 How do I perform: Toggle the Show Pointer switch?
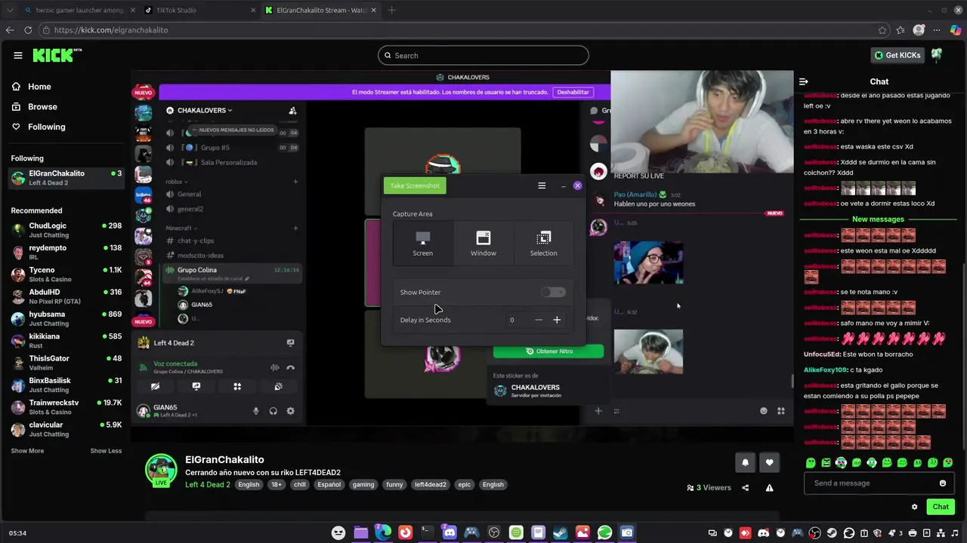pyautogui.click(x=553, y=292)
